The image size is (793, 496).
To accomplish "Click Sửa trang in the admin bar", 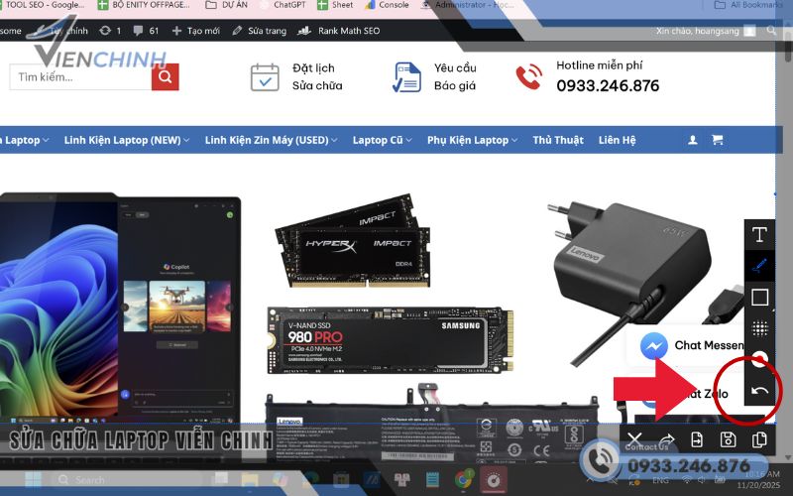I will click(x=260, y=31).
